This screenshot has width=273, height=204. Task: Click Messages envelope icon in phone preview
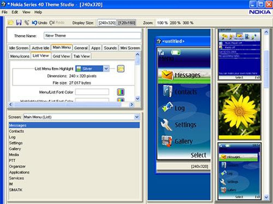167,75
